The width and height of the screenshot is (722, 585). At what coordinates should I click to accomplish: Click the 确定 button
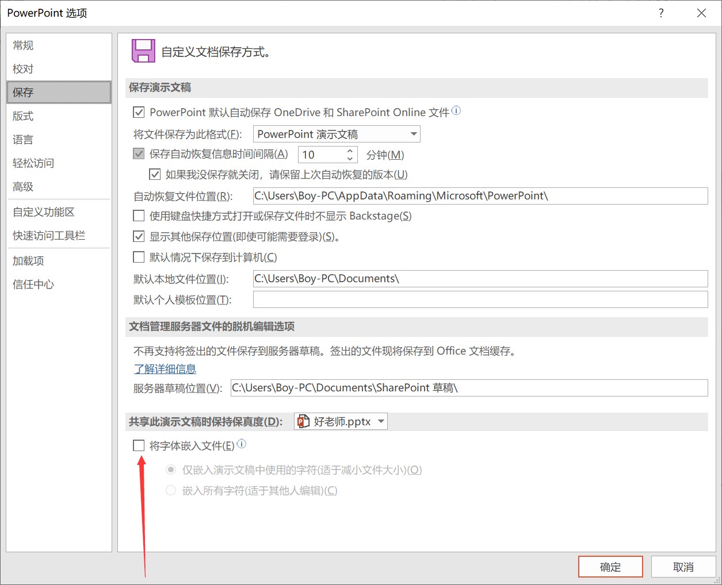click(x=610, y=567)
